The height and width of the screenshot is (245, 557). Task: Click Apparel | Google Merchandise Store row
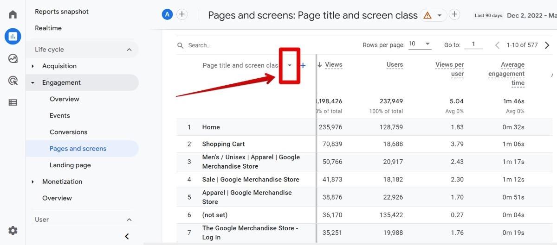point(247,197)
